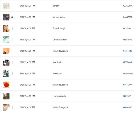Image resolution: width=134 pixels, height=113 pixels.
Task: Open options menu for asset #4614040
Action: pyautogui.click(x=12, y=107)
